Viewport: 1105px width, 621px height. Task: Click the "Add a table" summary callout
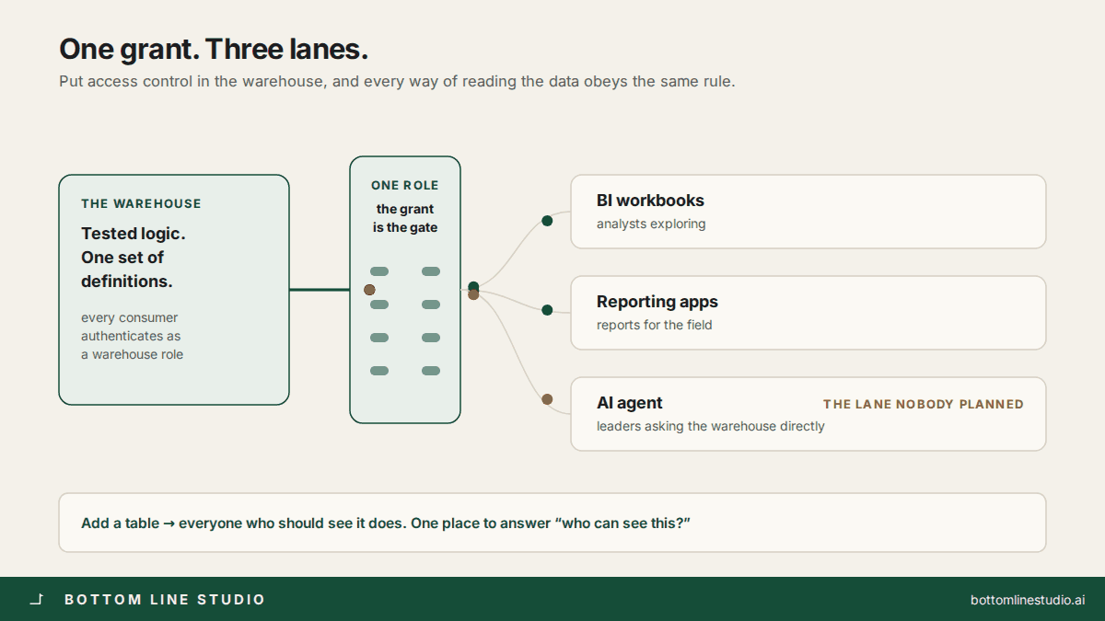[552, 523]
